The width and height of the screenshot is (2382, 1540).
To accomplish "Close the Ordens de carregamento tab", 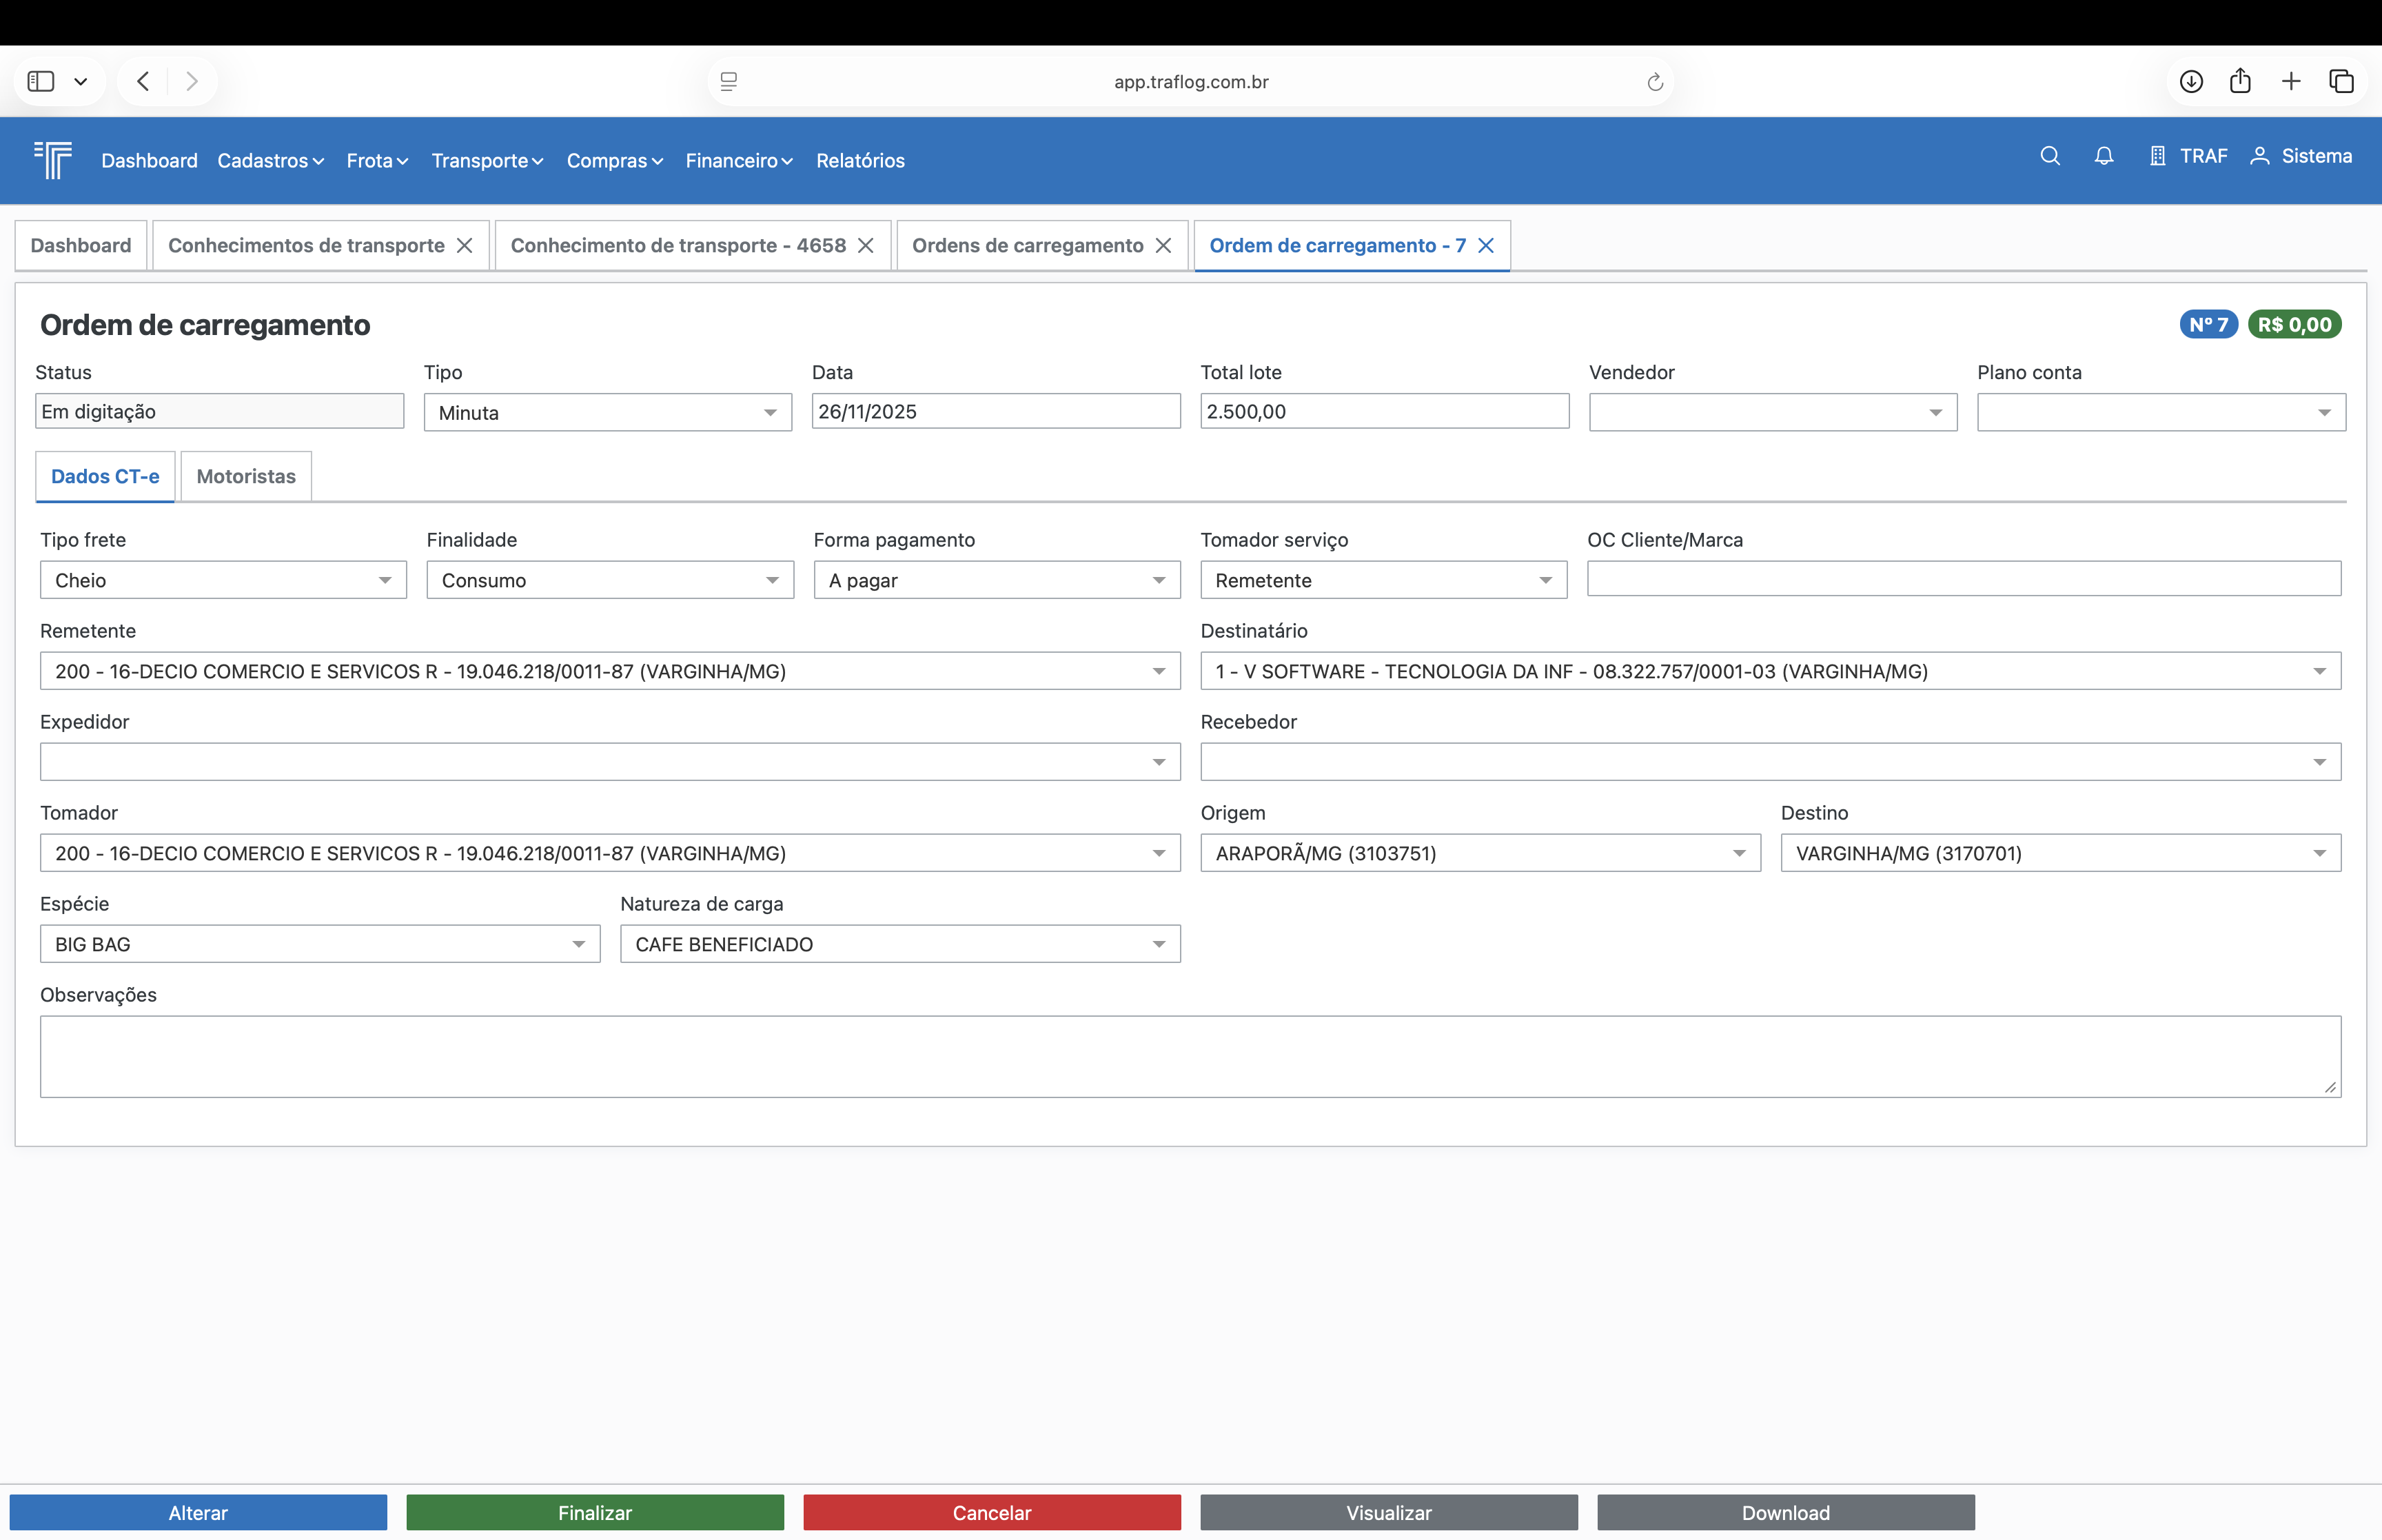I will (1163, 246).
